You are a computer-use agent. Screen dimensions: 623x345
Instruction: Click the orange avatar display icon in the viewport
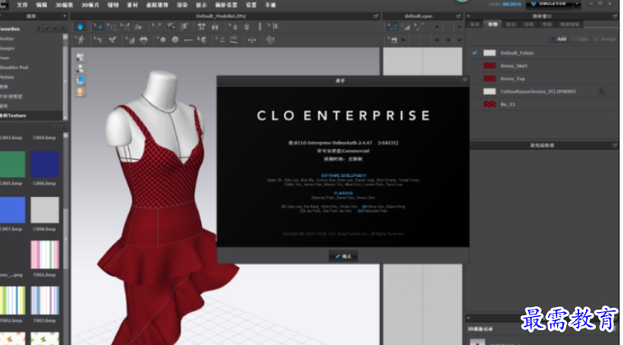[81, 92]
